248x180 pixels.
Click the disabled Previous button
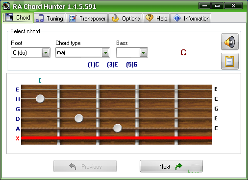[85, 166]
